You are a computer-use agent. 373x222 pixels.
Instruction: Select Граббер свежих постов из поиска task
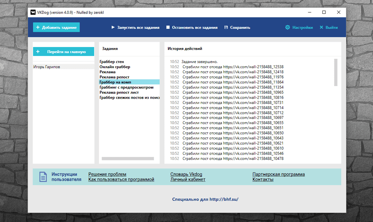pyautogui.click(x=129, y=98)
